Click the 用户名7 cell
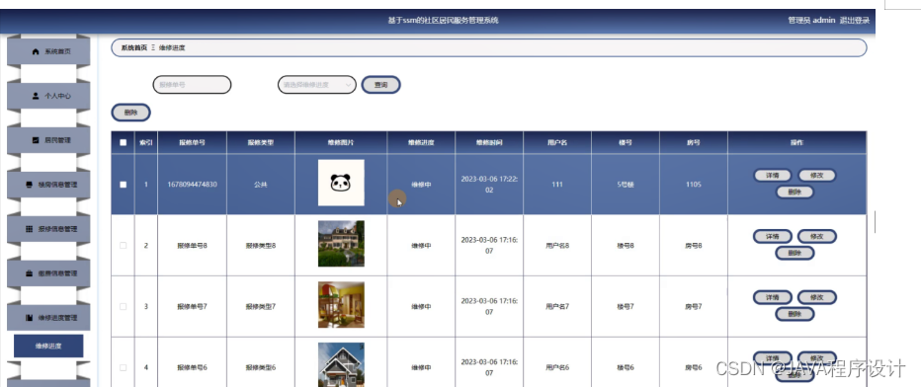Image resolution: width=921 pixels, height=387 pixels. click(x=557, y=307)
